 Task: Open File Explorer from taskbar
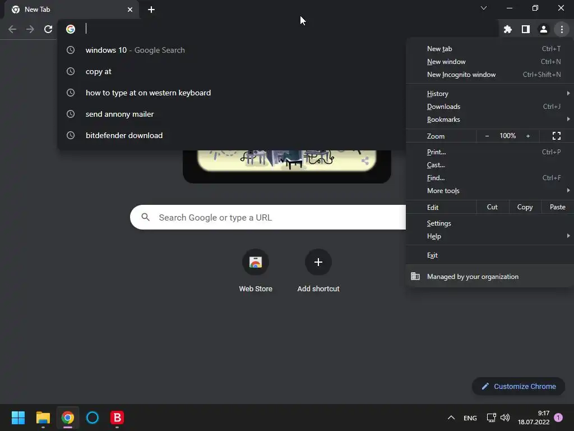pyautogui.click(x=43, y=418)
